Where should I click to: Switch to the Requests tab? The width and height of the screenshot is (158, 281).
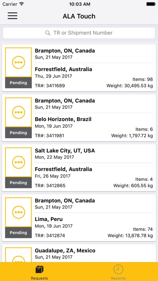pyautogui.click(x=39, y=272)
